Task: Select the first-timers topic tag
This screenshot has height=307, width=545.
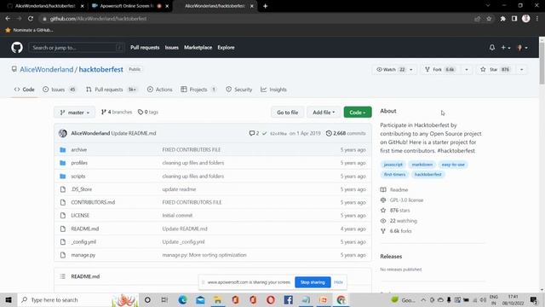Action: click(394, 174)
